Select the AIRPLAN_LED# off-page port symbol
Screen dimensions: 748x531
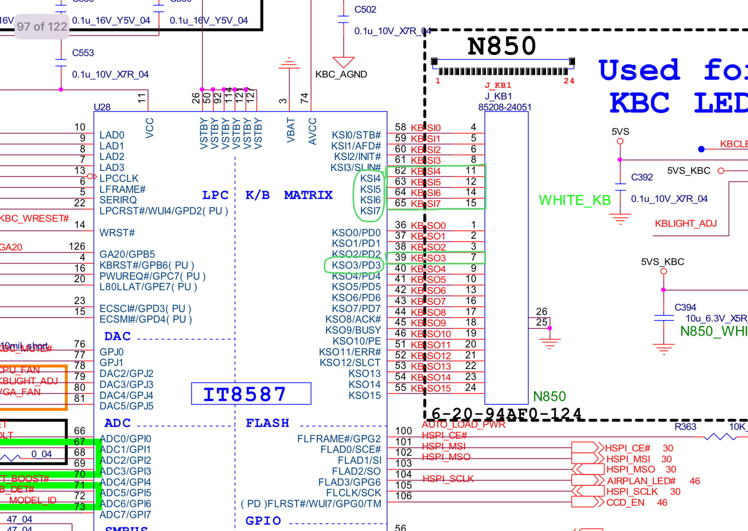(588, 480)
